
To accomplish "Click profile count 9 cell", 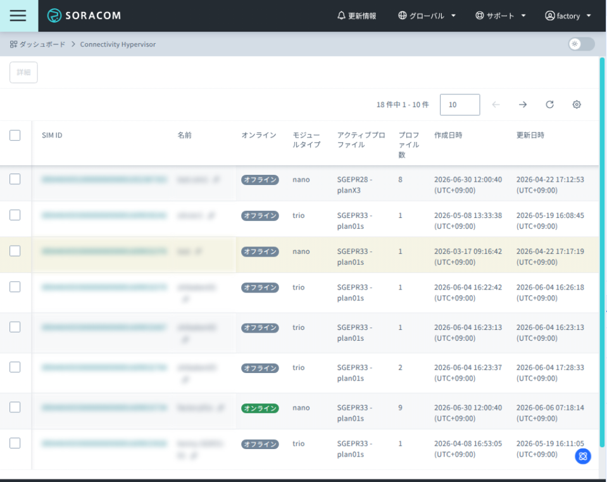I will (400, 408).
